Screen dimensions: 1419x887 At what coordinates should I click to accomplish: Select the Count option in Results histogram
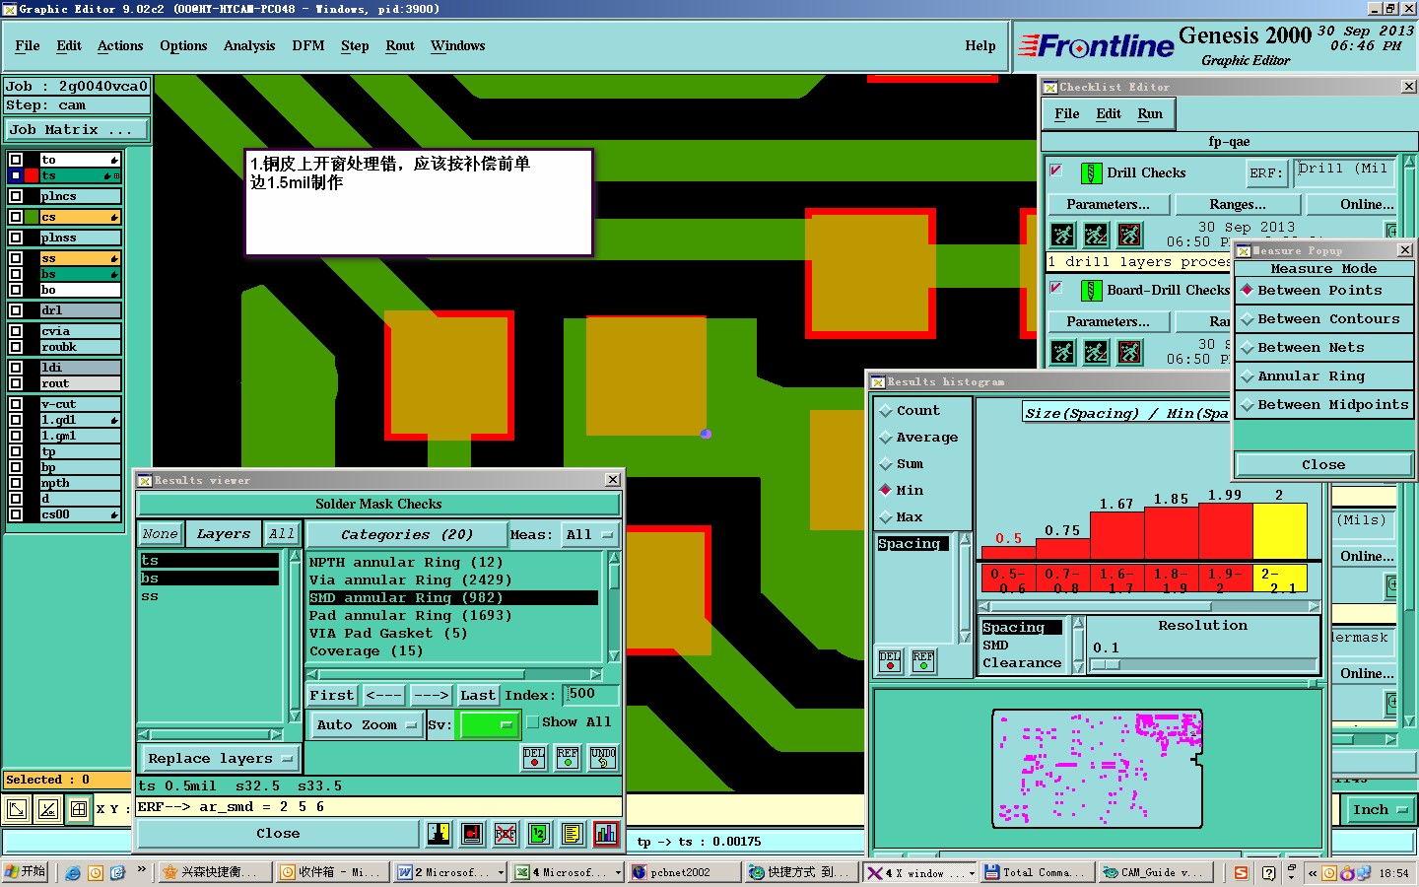(911, 411)
